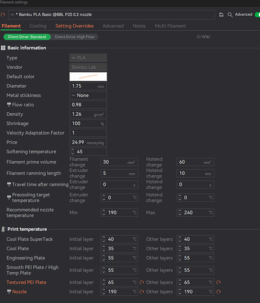Click the undo arrow beside preset name
Viewport: 260px width, 303px height.
pos(3,15)
